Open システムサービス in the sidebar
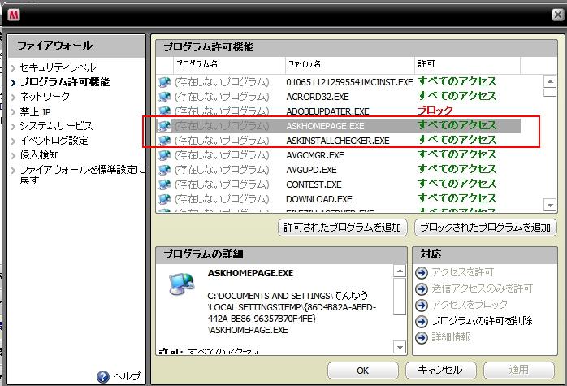Screen dimensions: 567x386 [x=56, y=125]
